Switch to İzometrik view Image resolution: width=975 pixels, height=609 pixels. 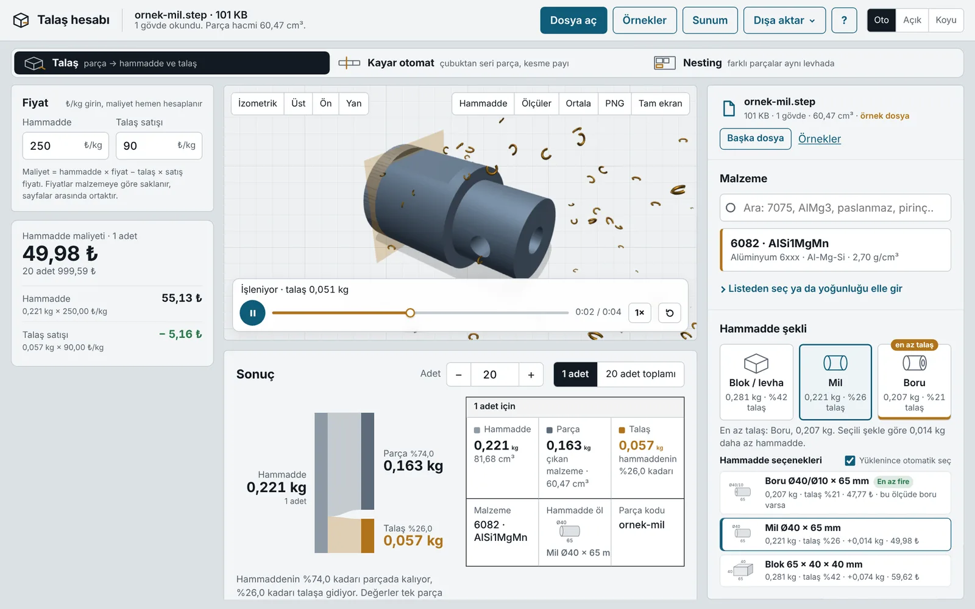coord(258,104)
